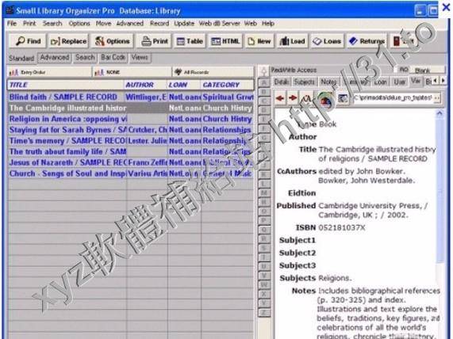This screenshot has height=339, width=453.
Task: Switch to Table view button
Action: pos(190,41)
